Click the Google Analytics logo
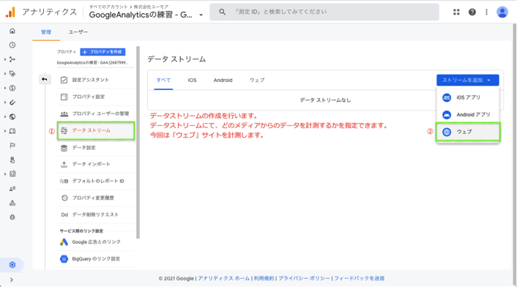 click(10, 12)
